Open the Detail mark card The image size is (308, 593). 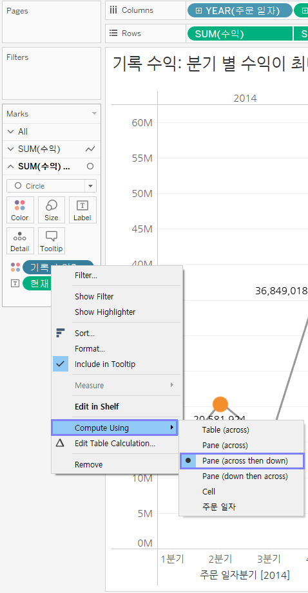(x=20, y=241)
